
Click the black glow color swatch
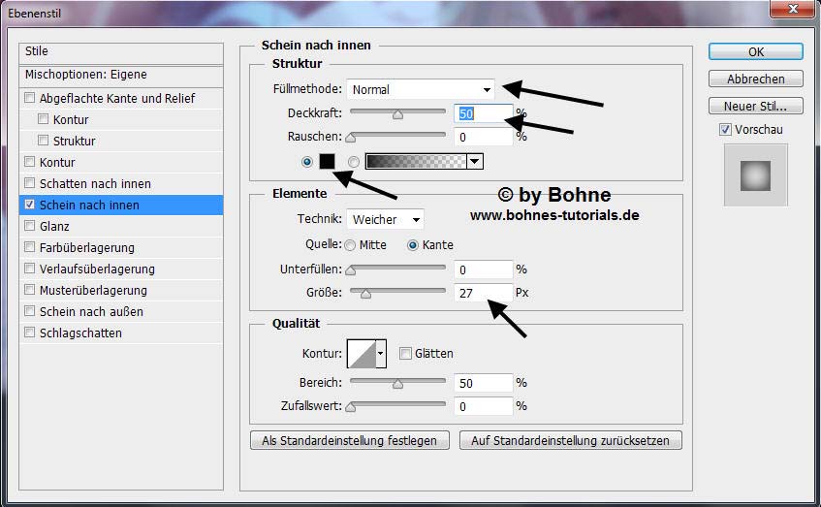click(x=327, y=162)
